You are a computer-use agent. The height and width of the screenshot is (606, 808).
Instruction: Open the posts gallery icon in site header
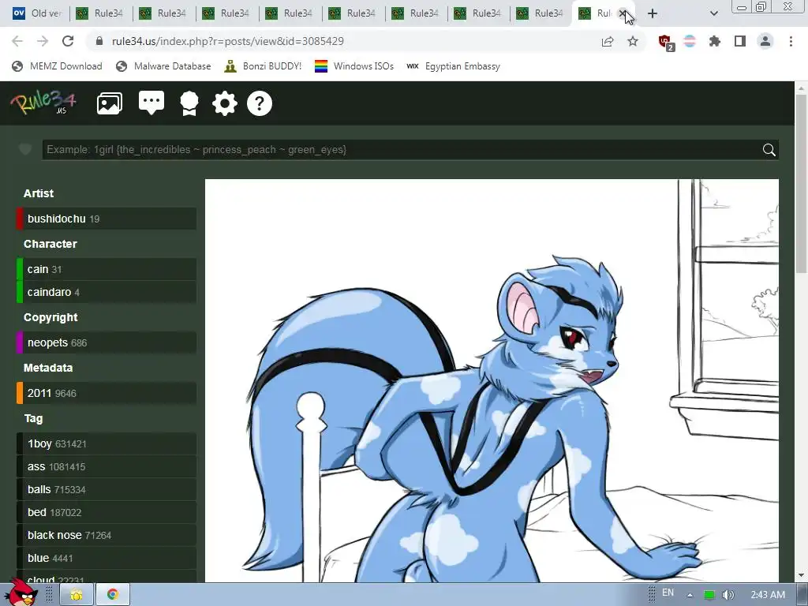(x=109, y=103)
